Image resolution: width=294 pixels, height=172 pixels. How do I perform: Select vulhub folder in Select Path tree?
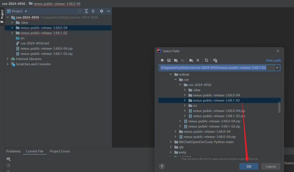click(184, 74)
